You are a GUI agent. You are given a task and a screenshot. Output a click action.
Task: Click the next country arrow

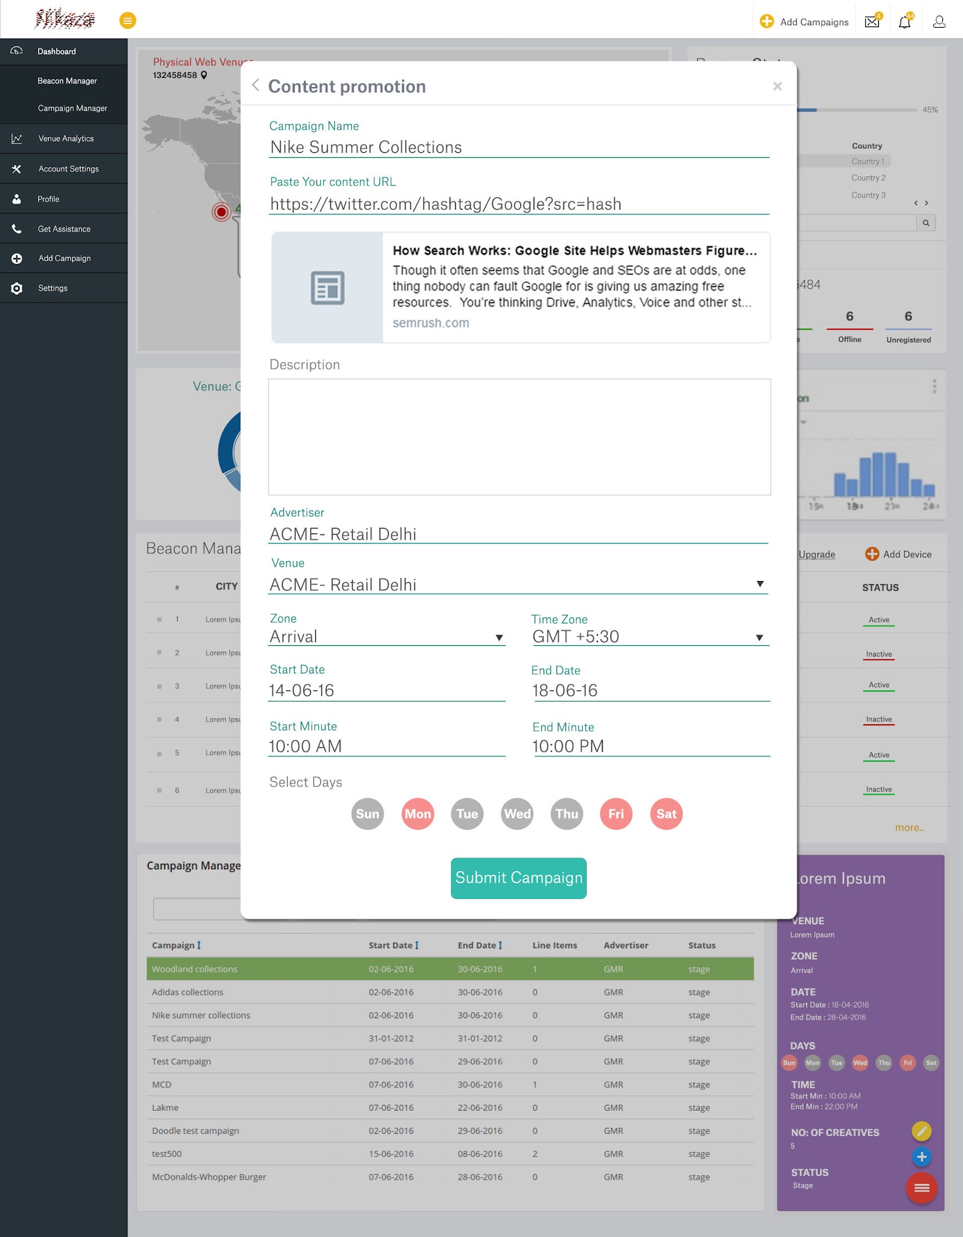click(926, 204)
